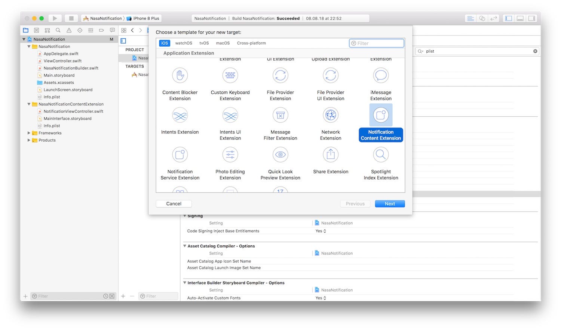Image resolution: width=561 pixels, height=330 pixels.
Task: Click the Run (play) button in toolbar
Action: tap(55, 18)
